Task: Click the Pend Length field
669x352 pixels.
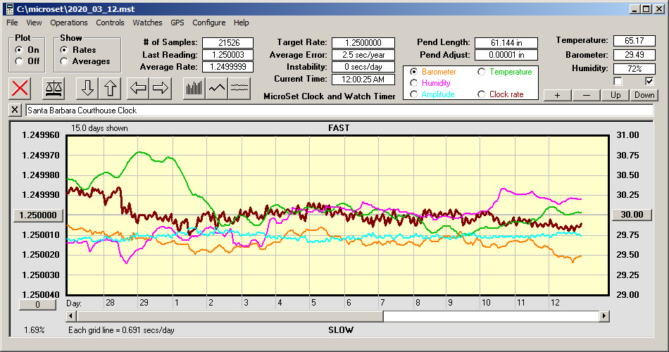Action: pyautogui.click(x=506, y=43)
